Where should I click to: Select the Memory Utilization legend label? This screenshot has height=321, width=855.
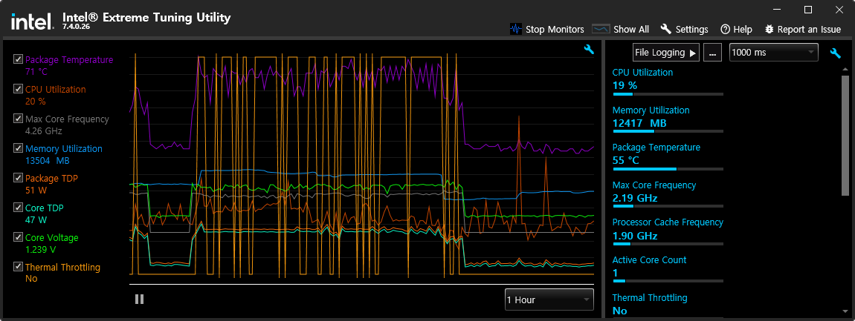pos(64,148)
